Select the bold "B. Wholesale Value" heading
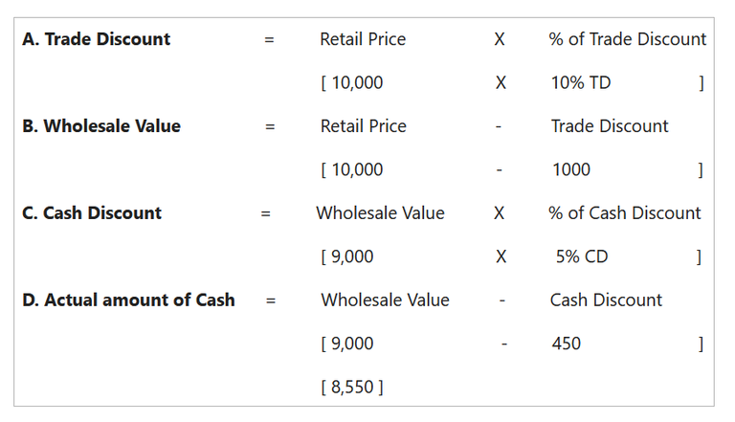Viewport: 735px width, 422px height. pos(100,126)
